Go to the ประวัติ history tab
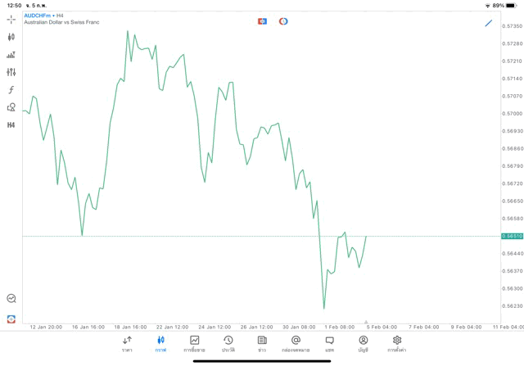Image resolution: width=524 pixels, height=366 pixels. [x=228, y=344]
